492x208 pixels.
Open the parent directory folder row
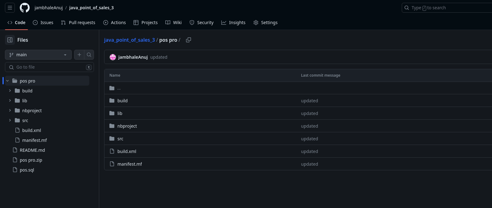[119, 88]
